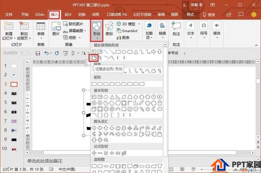This screenshot has height=173, width=261.
Task: Click the smiley feedback icon in title bar
Action: coord(254,15)
